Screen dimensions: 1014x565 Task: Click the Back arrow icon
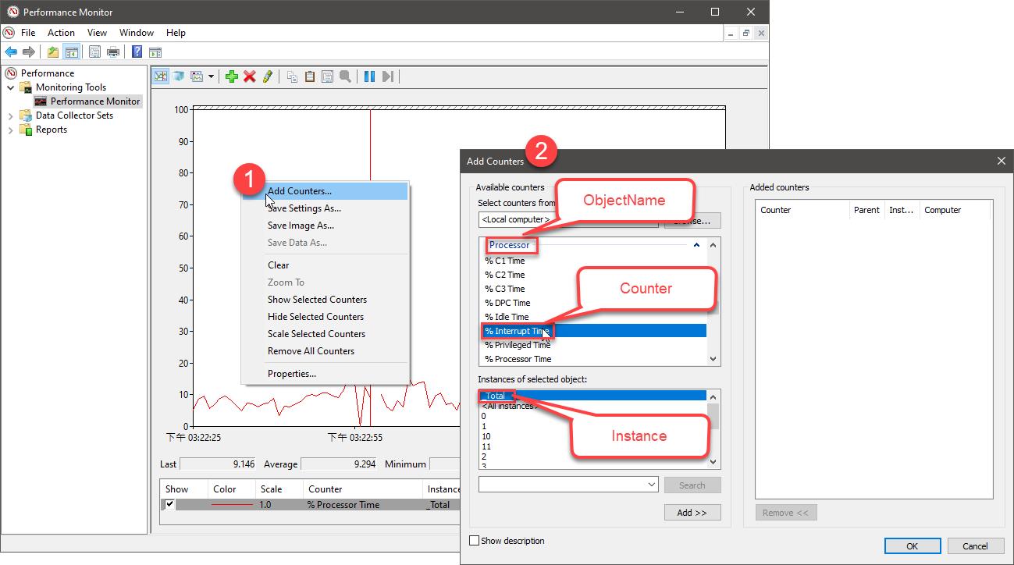click(11, 52)
